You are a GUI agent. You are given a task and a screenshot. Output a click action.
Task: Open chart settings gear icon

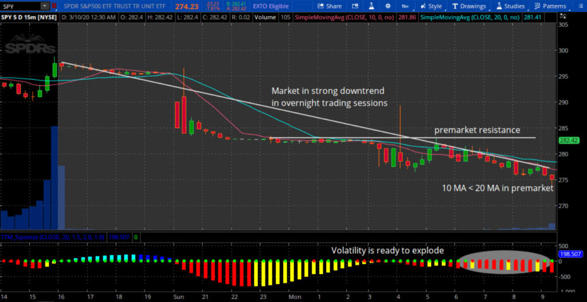pos(388,6)
